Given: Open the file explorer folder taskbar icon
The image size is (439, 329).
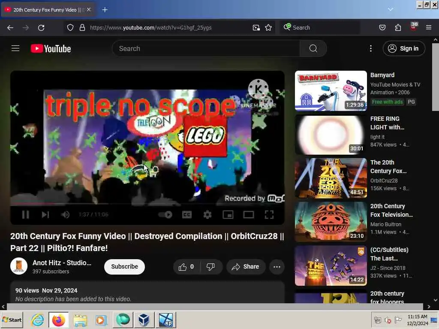Looking at the screenshot, I should [x=80, y=320].
